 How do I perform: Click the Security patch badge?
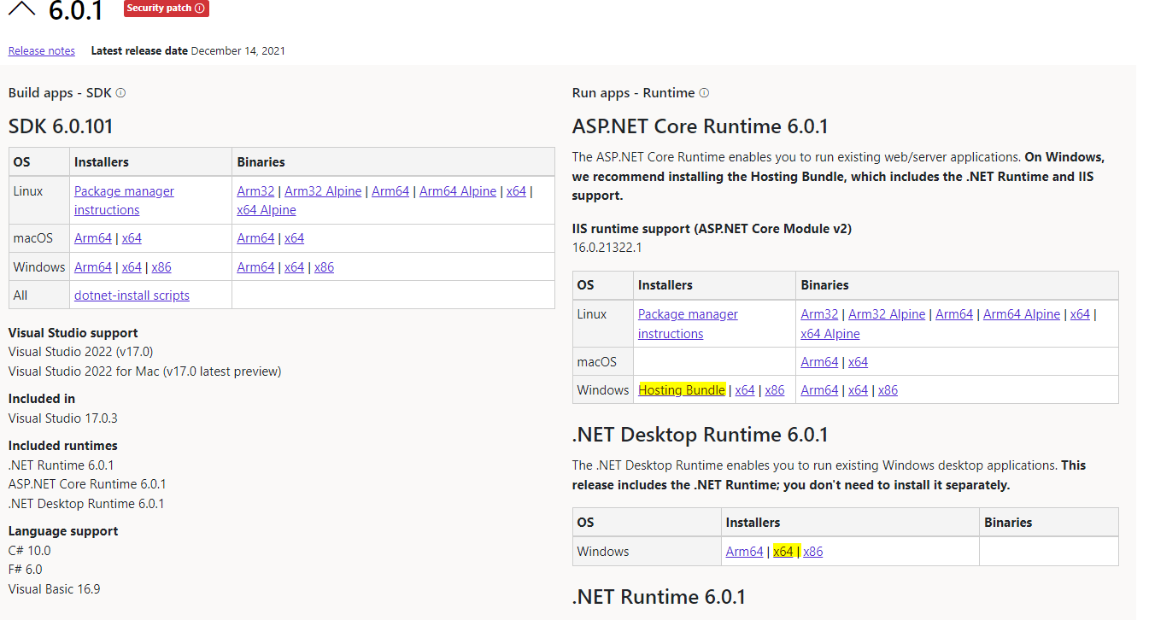pos(167,9)
